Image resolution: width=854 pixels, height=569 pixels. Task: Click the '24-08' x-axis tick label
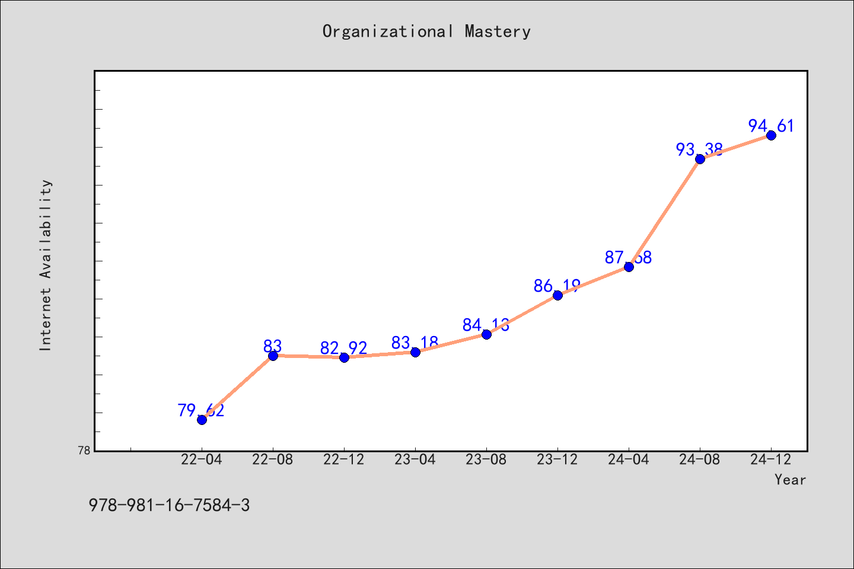tap(700, 460)
